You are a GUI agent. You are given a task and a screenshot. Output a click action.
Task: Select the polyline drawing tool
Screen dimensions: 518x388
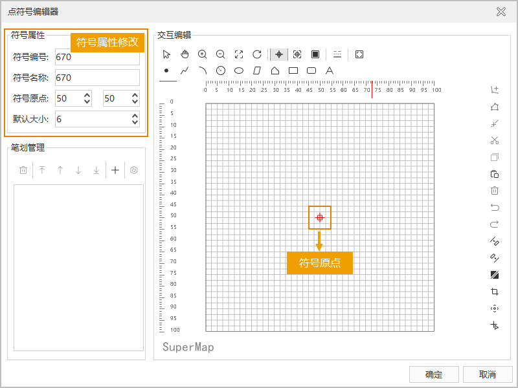coord(185,70)
